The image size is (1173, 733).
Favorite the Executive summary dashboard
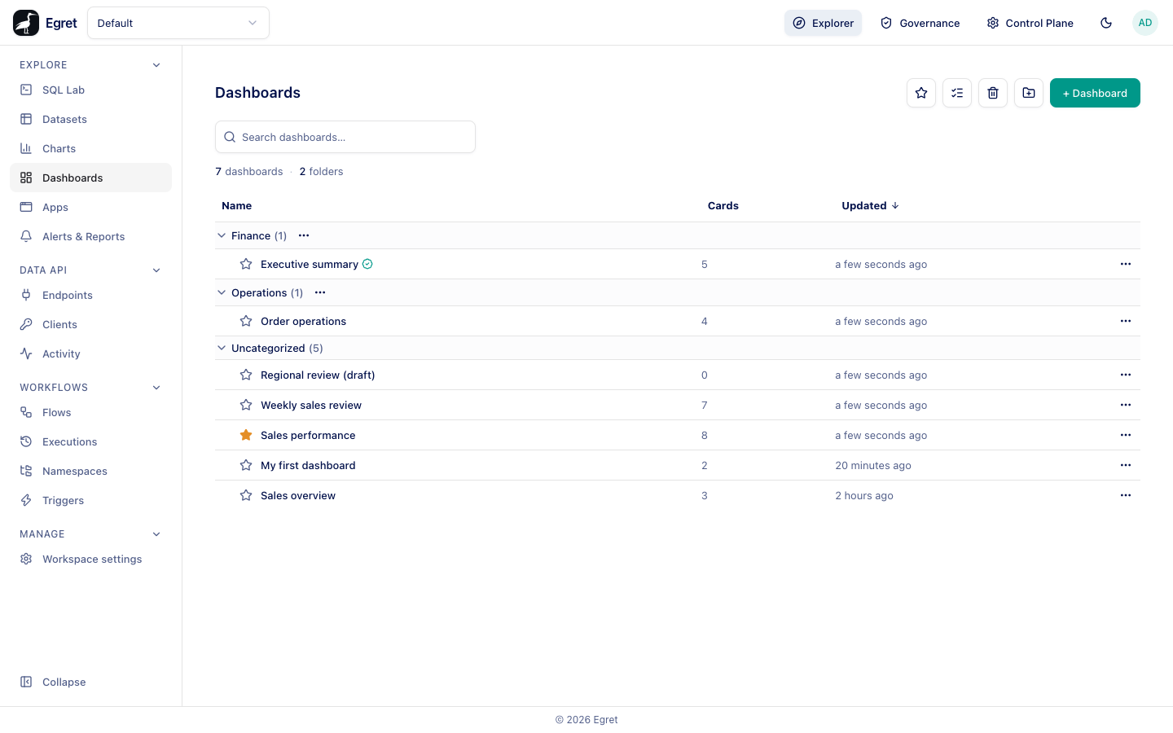pos(246,264)
